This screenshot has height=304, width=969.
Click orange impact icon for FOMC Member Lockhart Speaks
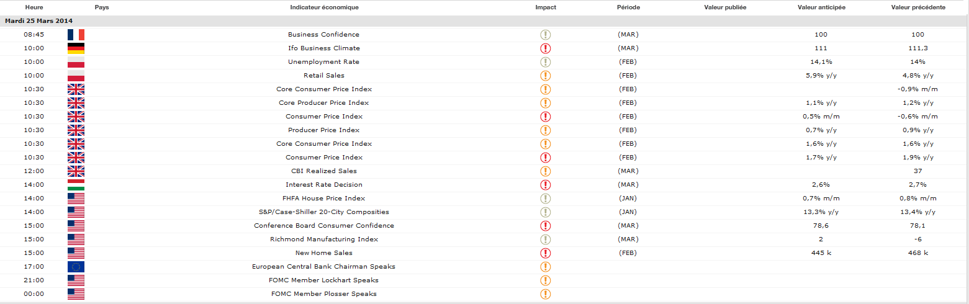point(546,280)
